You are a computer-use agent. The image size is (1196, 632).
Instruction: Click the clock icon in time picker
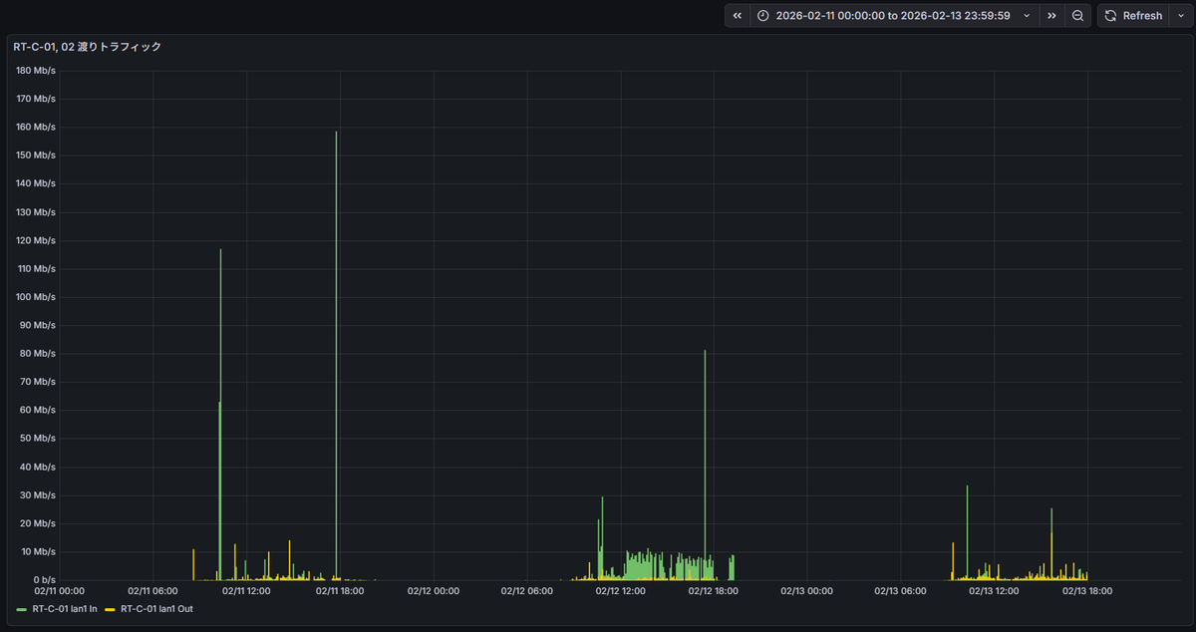[763, 16]
